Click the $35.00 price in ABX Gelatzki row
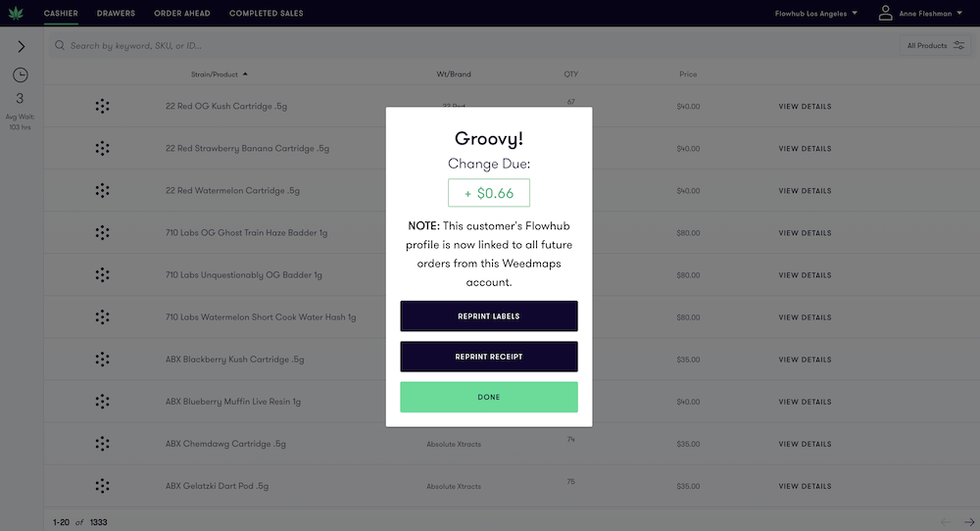The height and width of the screenshot is (531, 980). pyautogui.click(x=688, y=486)
